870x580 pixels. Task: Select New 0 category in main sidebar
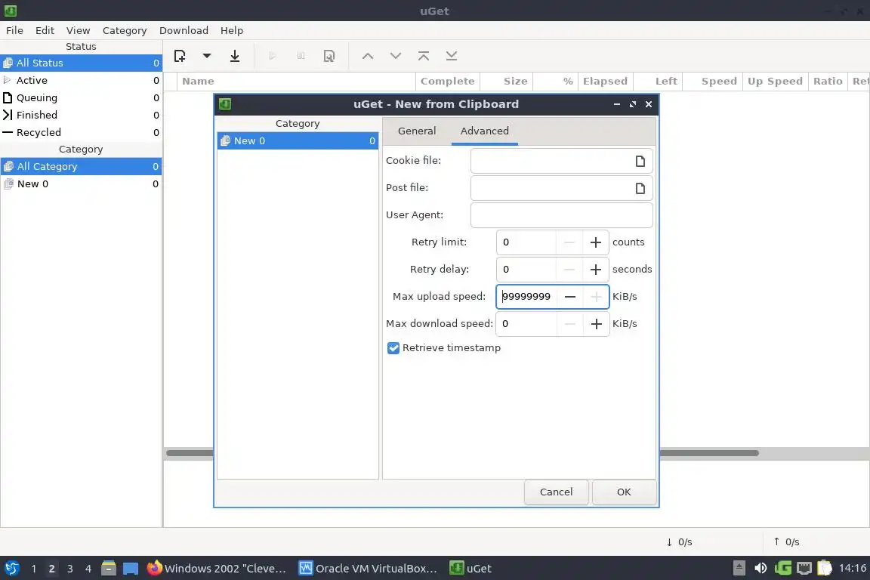pyautogui.click(x=81, y=184)
